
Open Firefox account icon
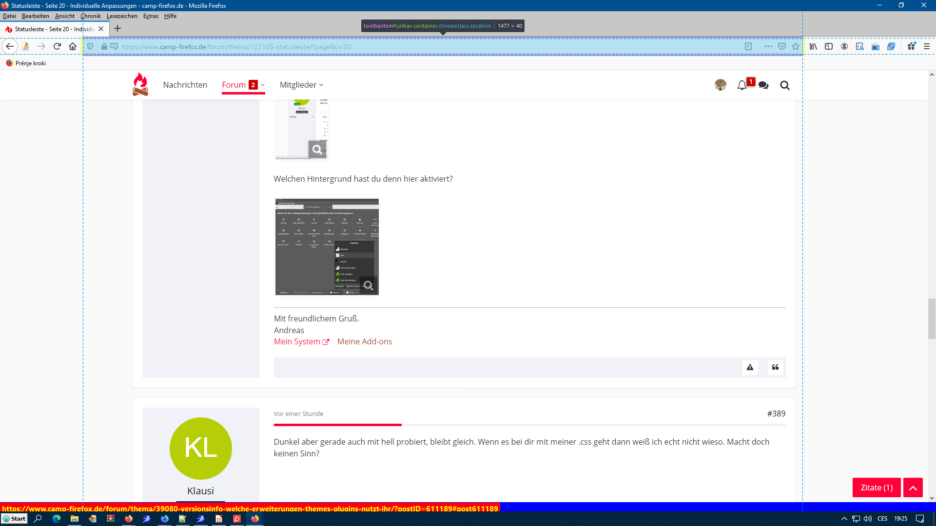[x=844, y=47]
